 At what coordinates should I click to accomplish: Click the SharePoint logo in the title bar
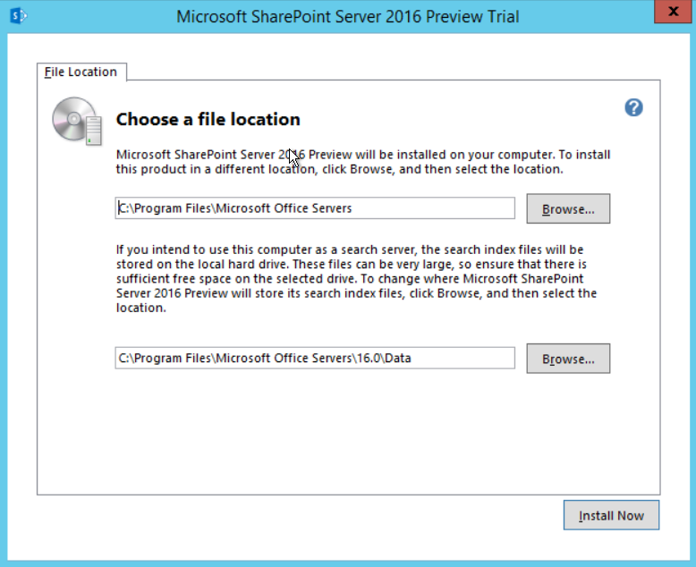click(18, 16)
